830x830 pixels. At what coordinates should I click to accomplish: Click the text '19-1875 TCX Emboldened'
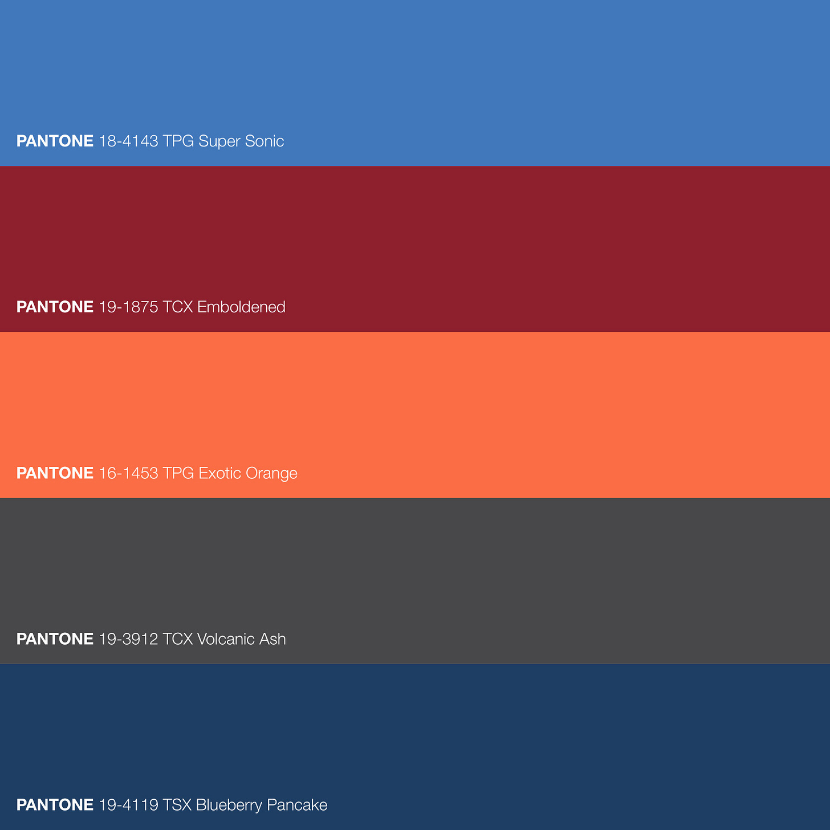point(192,307)
